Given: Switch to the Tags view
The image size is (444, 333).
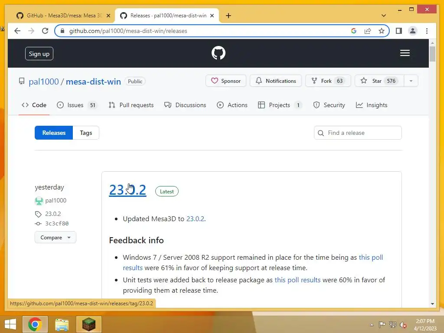Looking at the screenshot, I should click(86, 133).
